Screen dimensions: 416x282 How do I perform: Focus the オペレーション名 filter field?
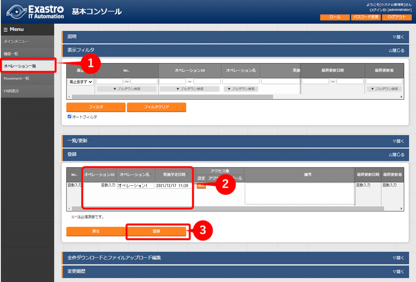[241, 81]
